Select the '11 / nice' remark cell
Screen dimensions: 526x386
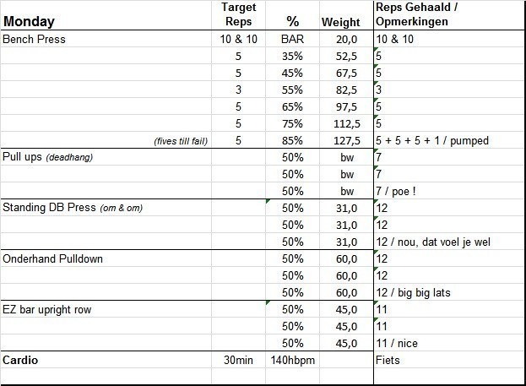pyautogui.click(x=397, y=343)
